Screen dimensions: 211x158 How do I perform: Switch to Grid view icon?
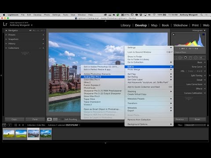click(16, 125)
